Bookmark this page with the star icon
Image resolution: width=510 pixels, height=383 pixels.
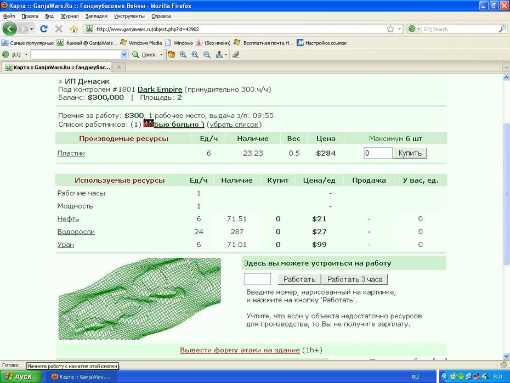(x=390, y=29)
